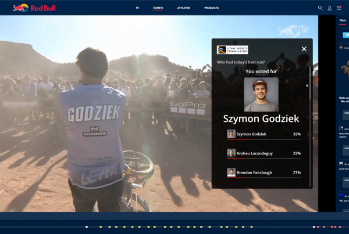Go to the Athletes section
The image size is (349, 234).
pos(184,8)
